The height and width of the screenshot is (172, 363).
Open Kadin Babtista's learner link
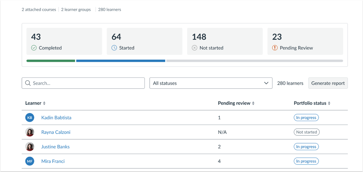[56, 117]
